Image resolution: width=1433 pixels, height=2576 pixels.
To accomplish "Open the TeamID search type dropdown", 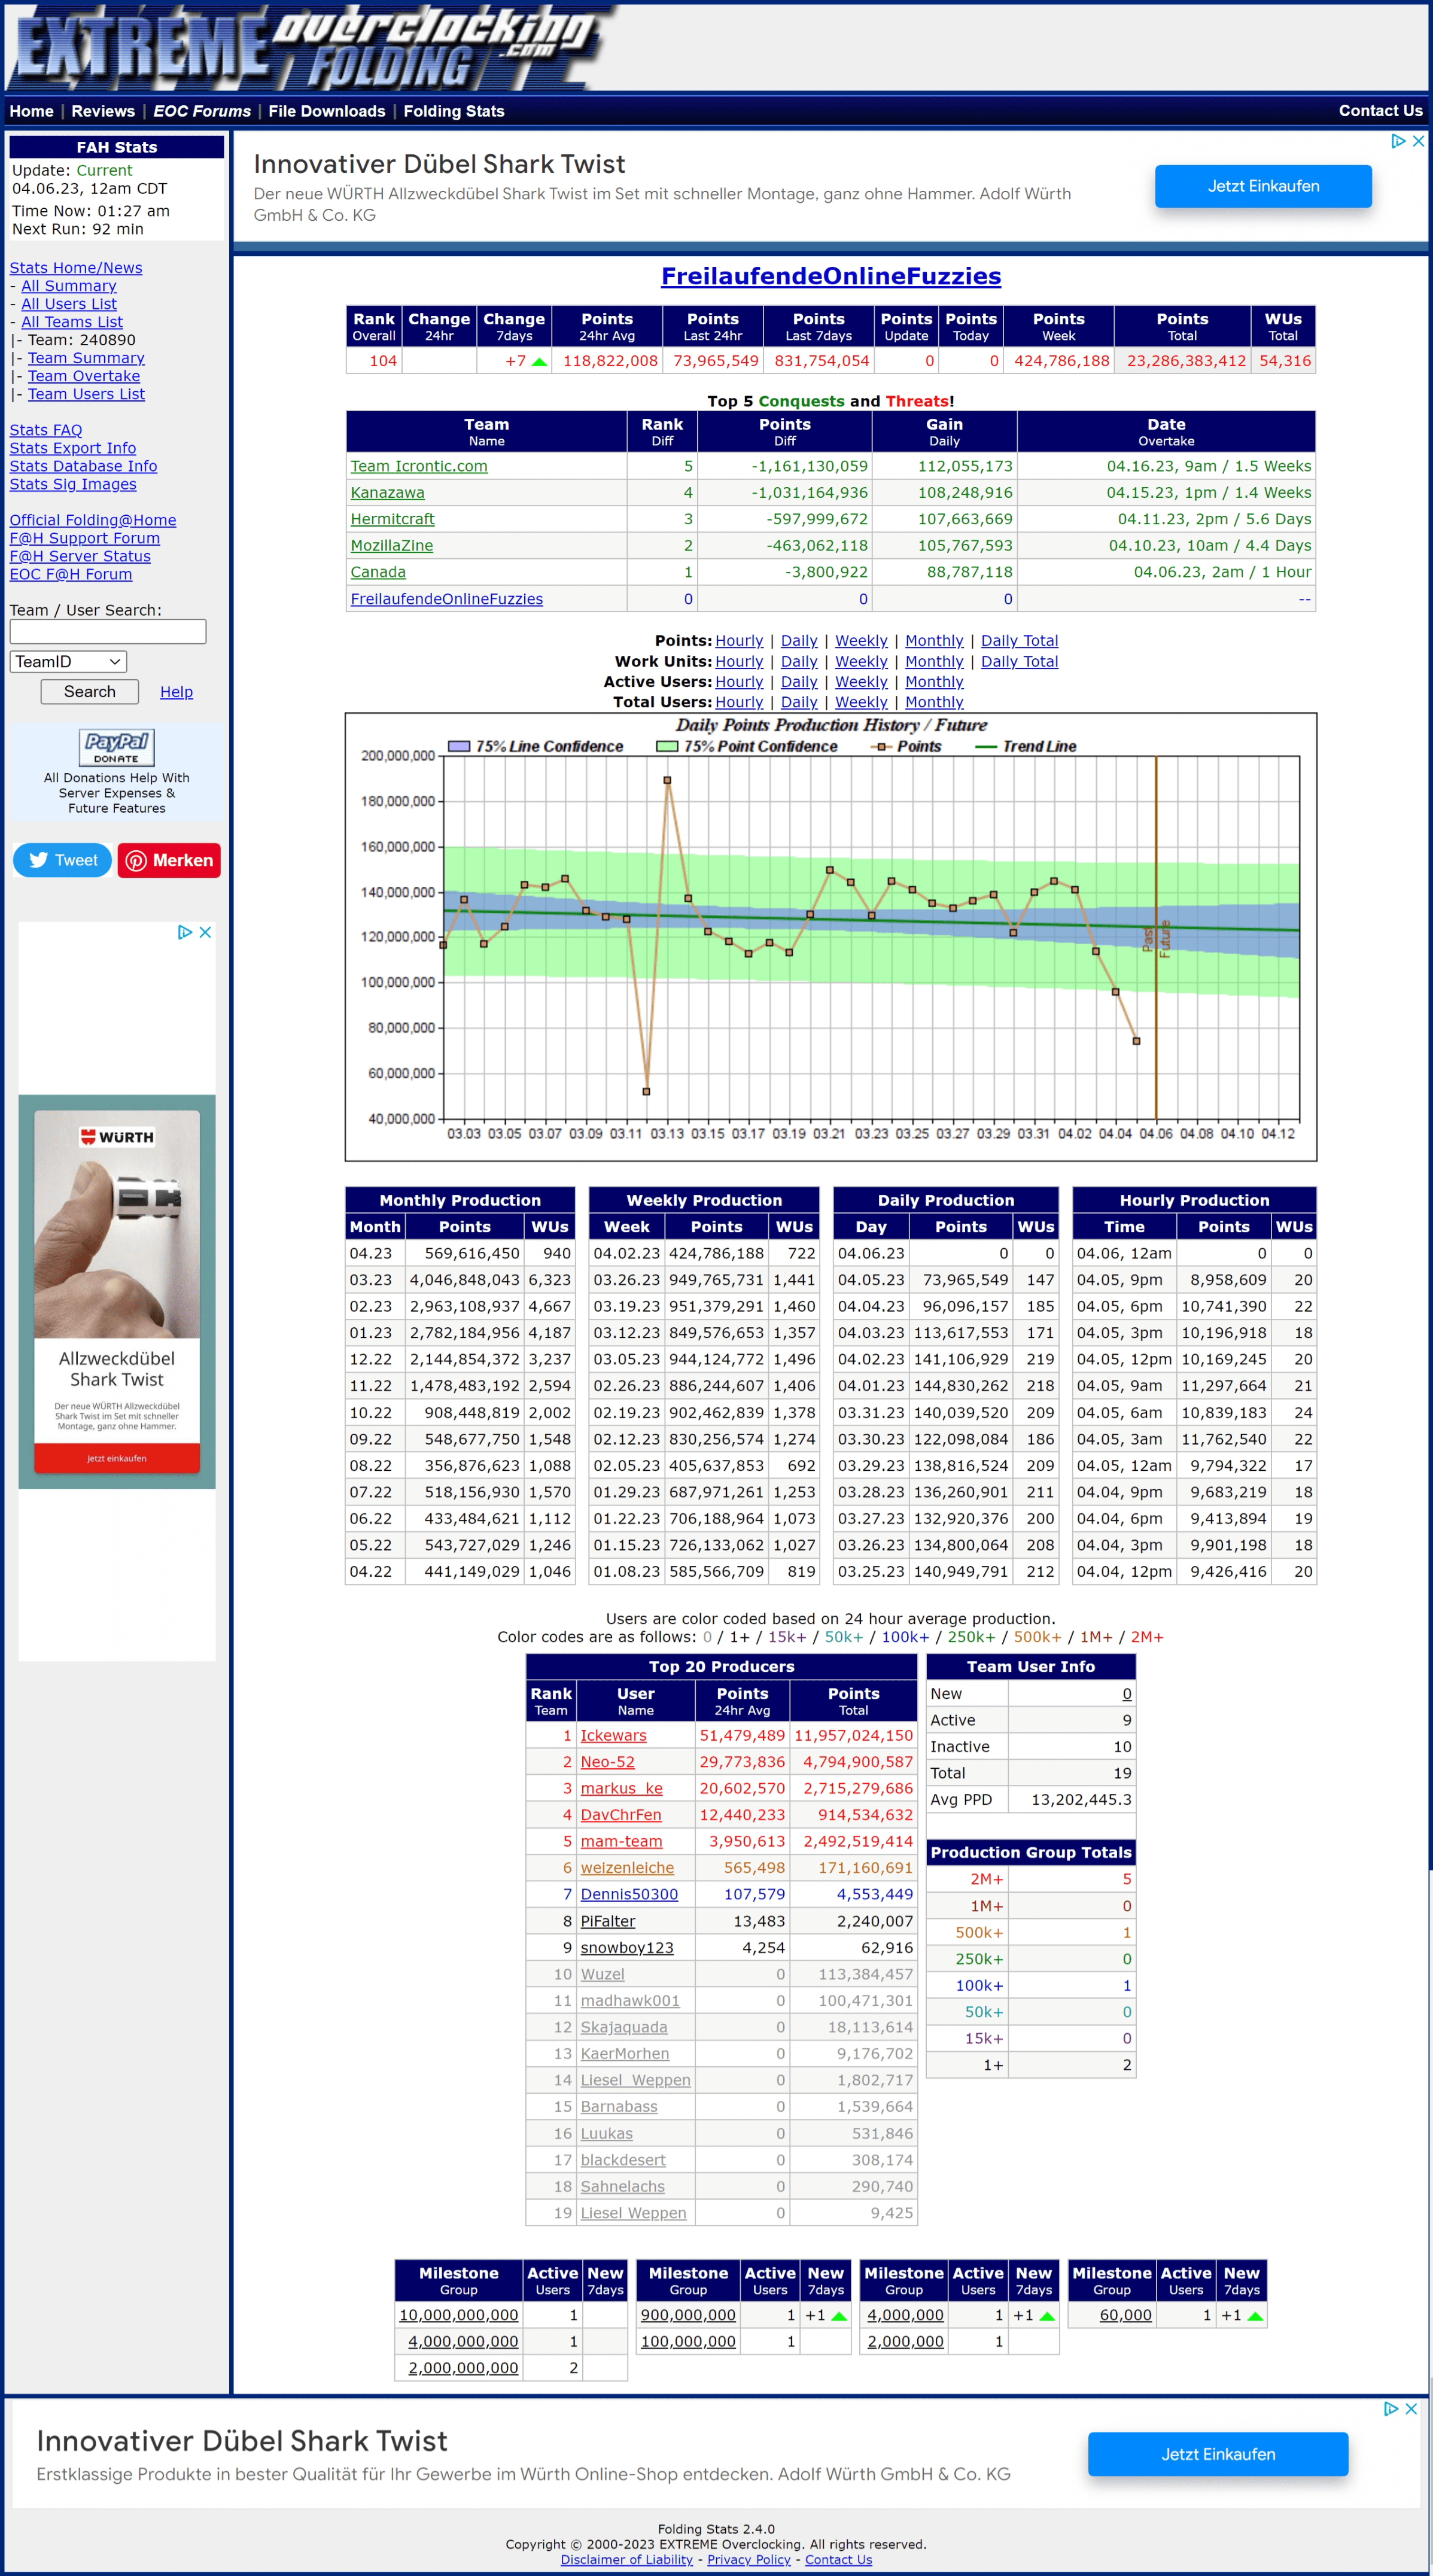I will tap(68, 661).
